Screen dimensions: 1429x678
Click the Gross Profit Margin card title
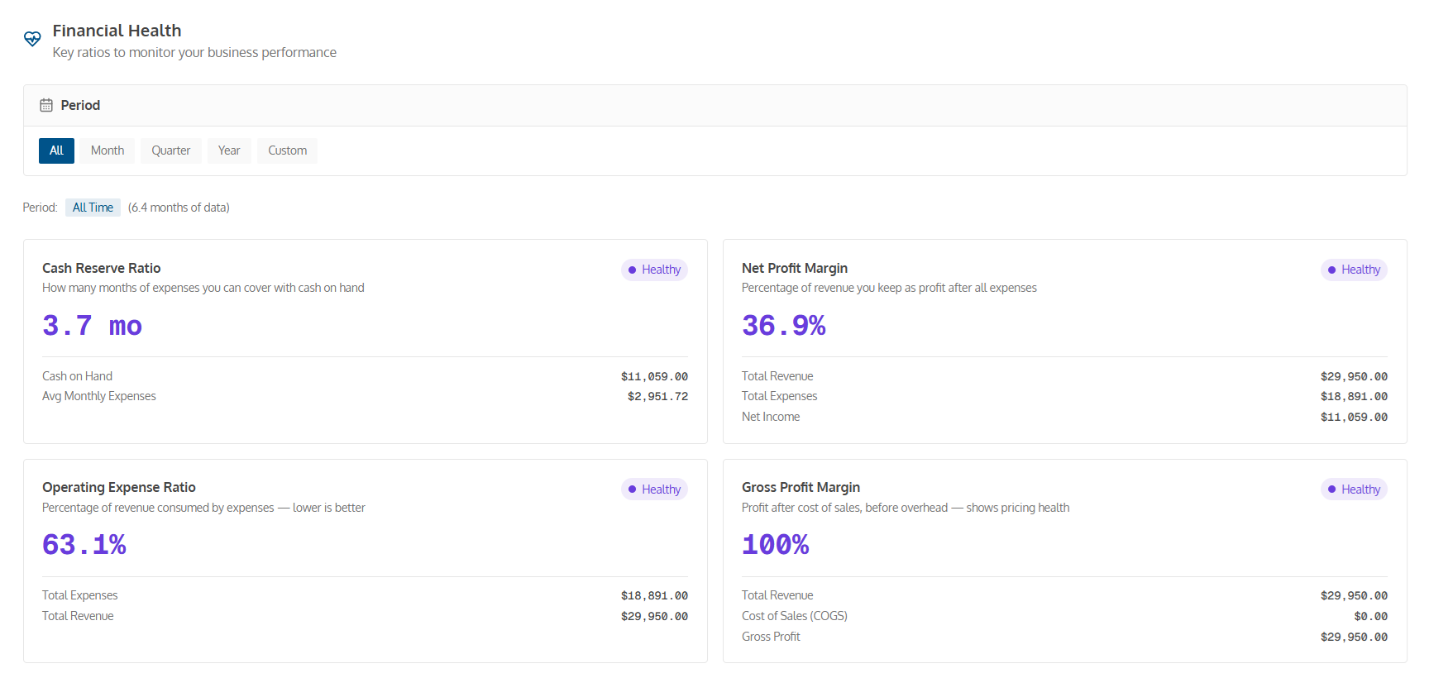801,487
